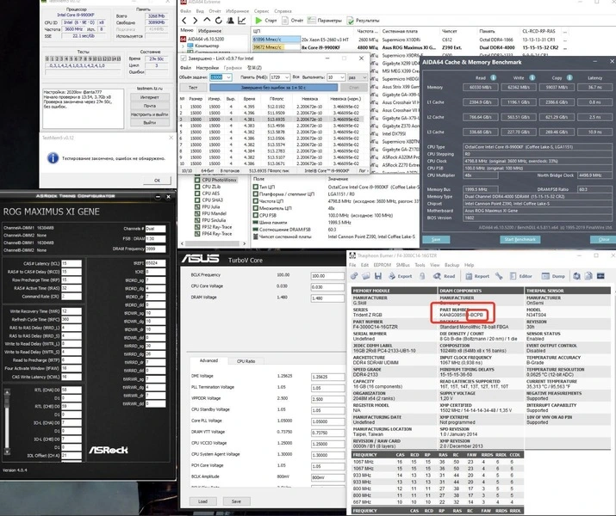Screen dimensions: 616x516
Task: Click Timing Configurator vertical slider
Action: click(x=7, y=421)
